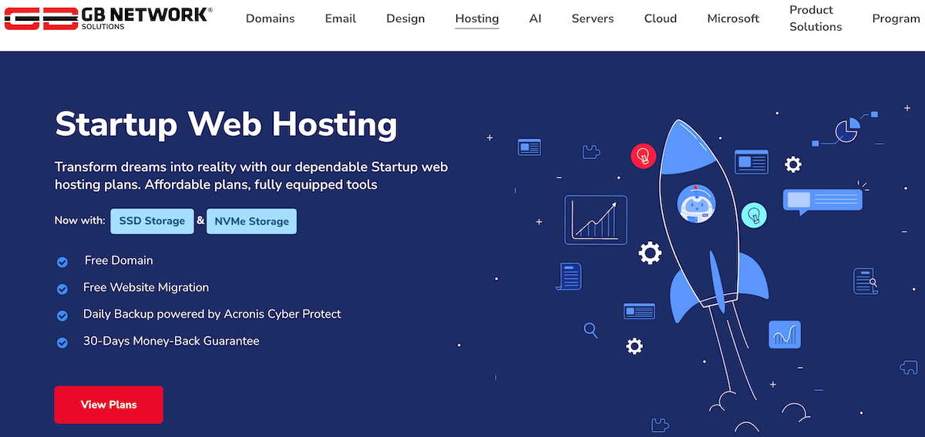
Task: Click the GB Network Solutions logo
Action: tap(109, 18)
